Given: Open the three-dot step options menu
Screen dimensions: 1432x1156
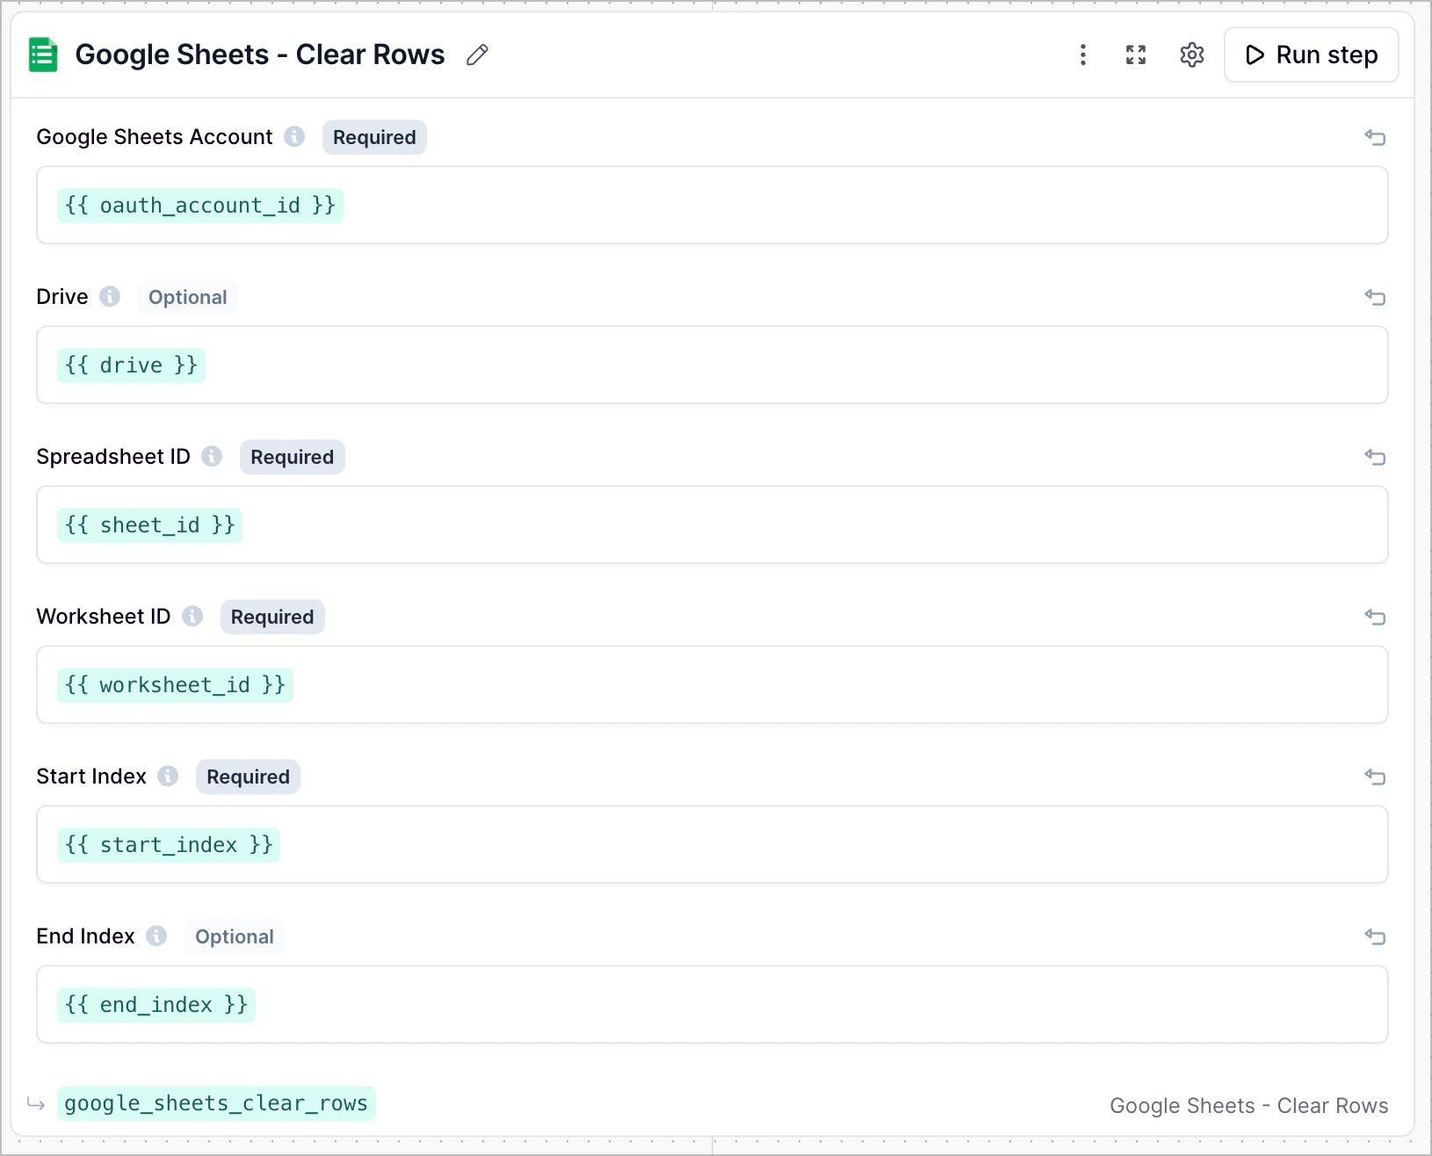Looking at the screenshot, I should pos(1083,54).
